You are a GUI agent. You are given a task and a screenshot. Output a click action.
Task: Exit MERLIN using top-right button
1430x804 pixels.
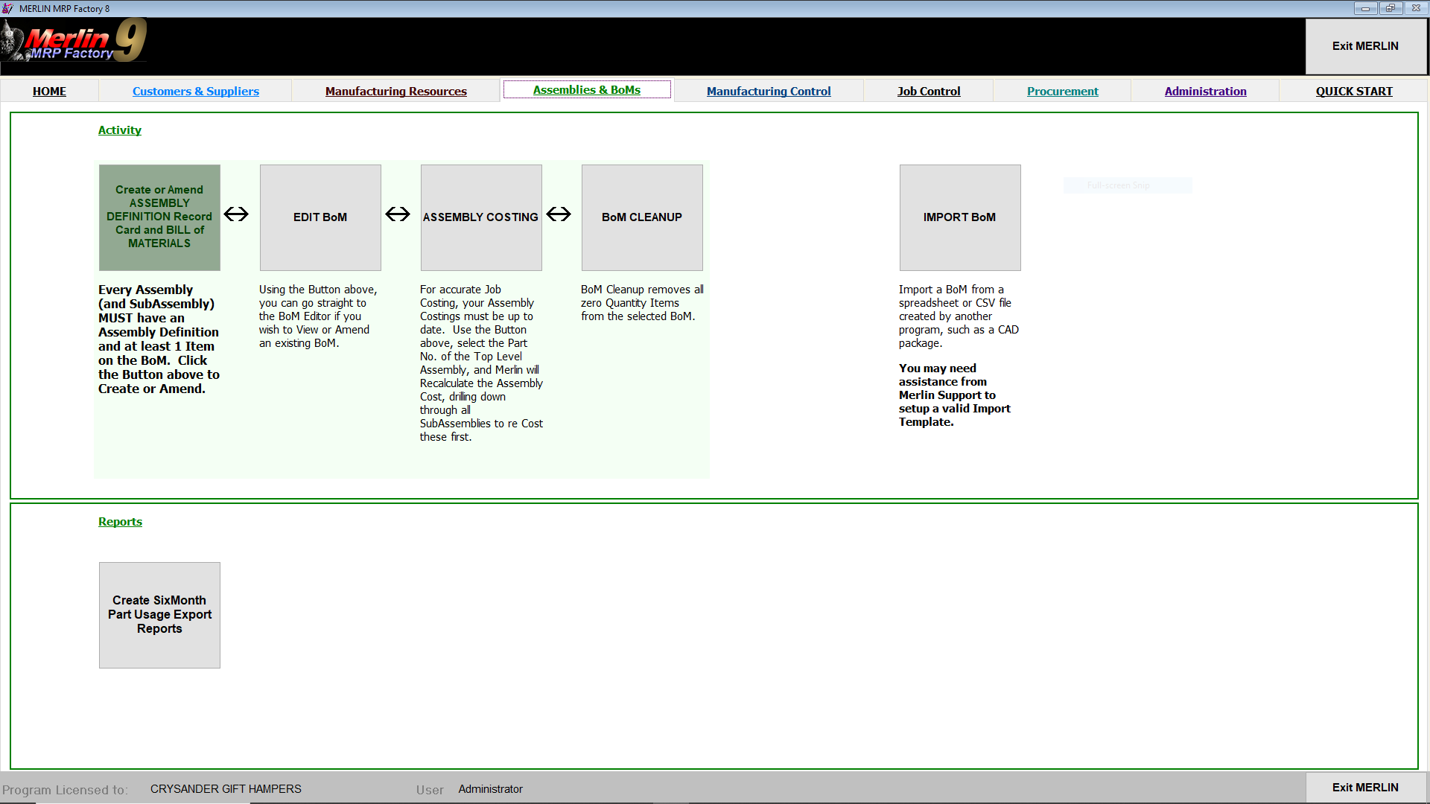(1365, 45)
